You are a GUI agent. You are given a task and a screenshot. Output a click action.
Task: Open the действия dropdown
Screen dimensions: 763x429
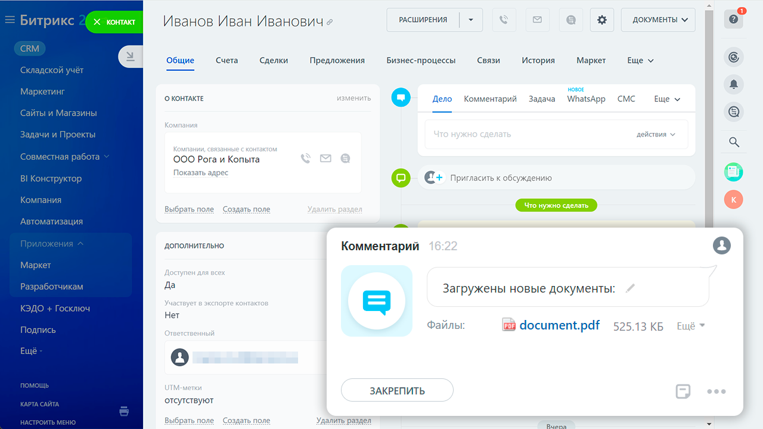pos(656,134)
